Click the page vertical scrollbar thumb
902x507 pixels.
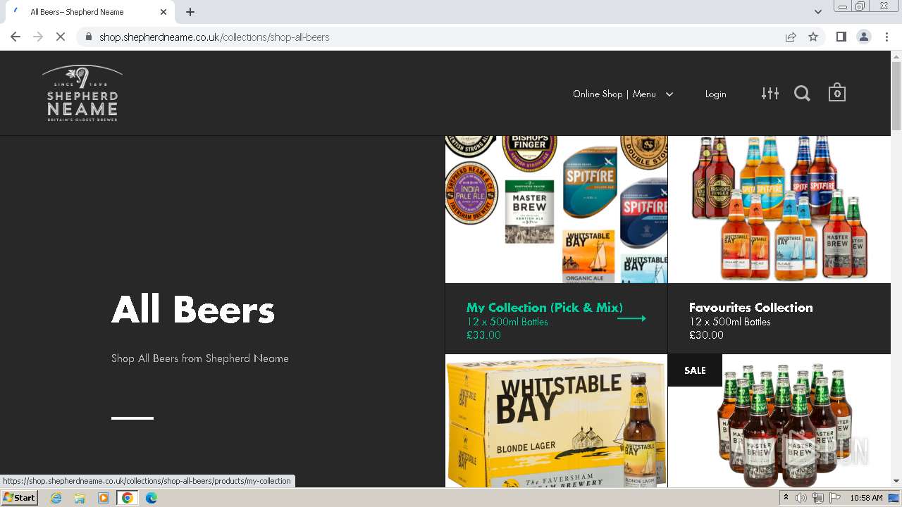click(x=896, y=95)
